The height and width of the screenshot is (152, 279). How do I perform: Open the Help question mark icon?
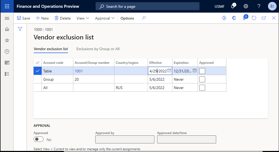259,6
